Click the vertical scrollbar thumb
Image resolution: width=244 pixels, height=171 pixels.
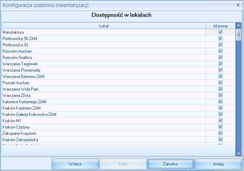(238, 35)
